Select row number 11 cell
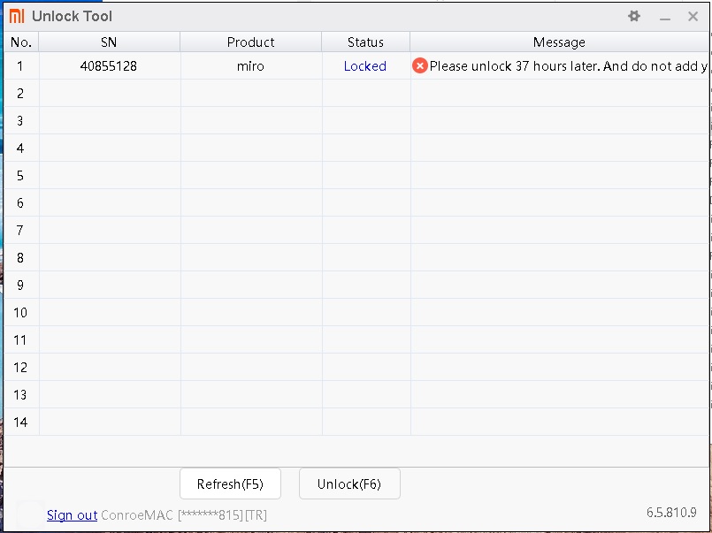The image size is (712, 533). pos(20,339)
